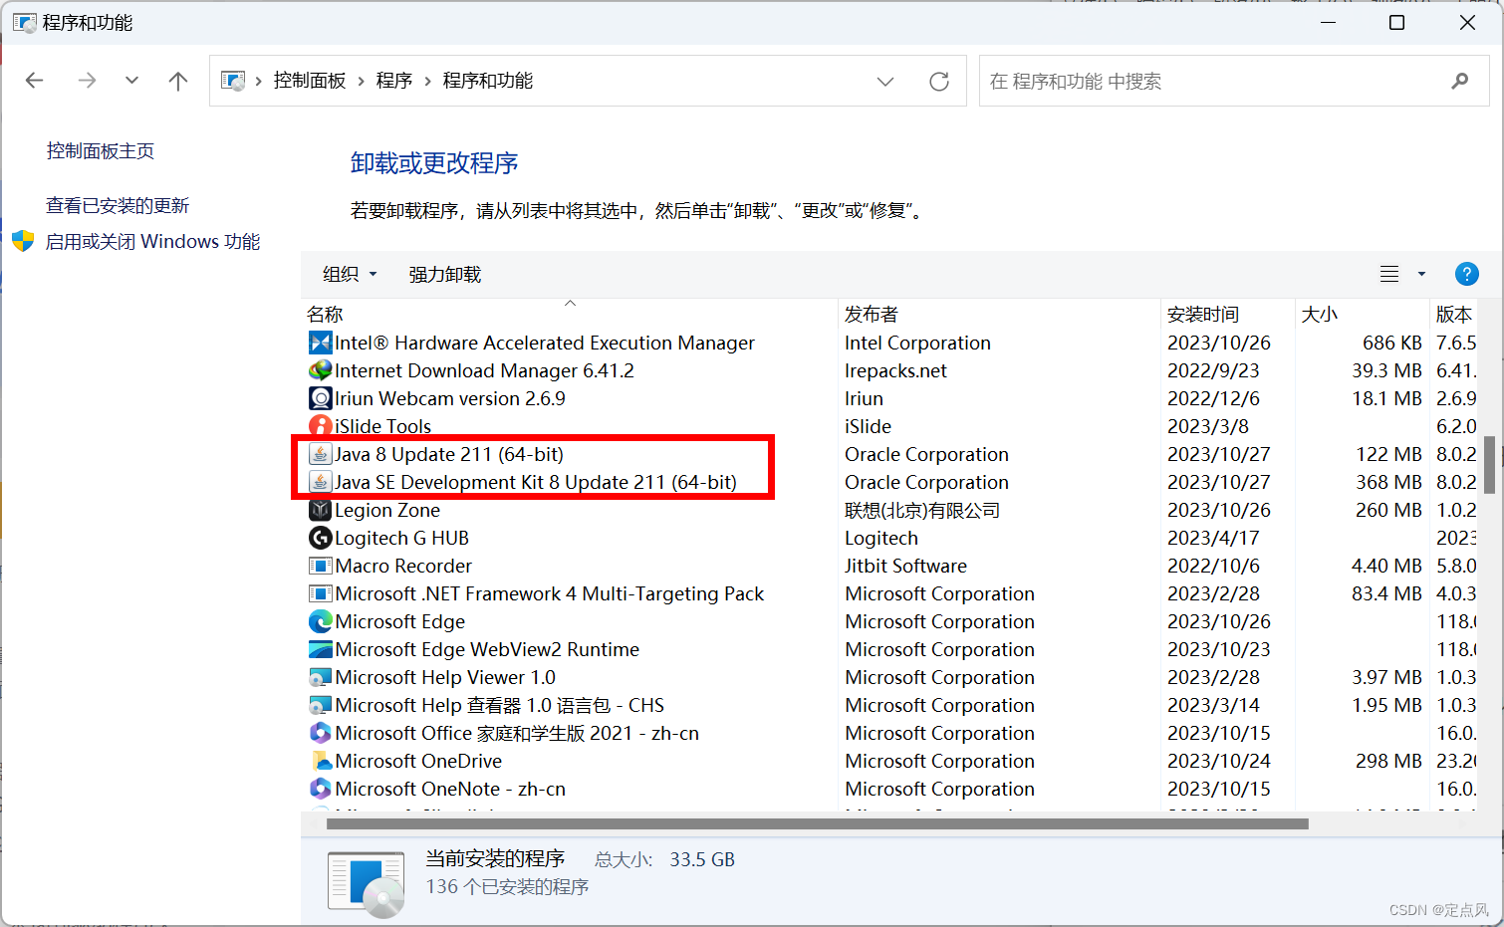Image resolution: width=1504 pixels, height=927 pixels.
Task: Click the Logitech G HUB icon
Action: click(320, 539)
